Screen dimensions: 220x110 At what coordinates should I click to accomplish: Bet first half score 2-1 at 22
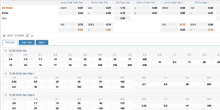57,82
